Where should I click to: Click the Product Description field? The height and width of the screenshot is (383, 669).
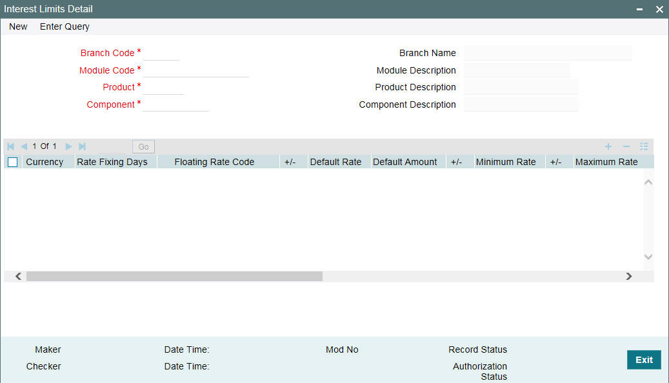521,87
